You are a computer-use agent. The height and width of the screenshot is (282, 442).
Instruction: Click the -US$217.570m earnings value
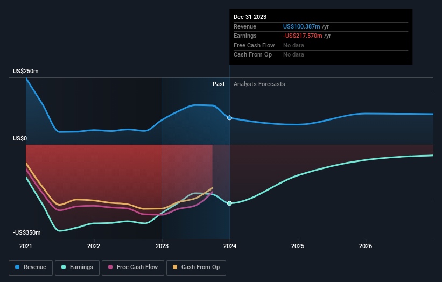tap(303, 36)
